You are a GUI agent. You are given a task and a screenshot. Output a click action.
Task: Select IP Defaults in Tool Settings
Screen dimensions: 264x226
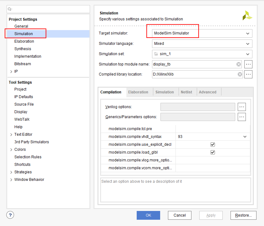[x=23, y=97]
